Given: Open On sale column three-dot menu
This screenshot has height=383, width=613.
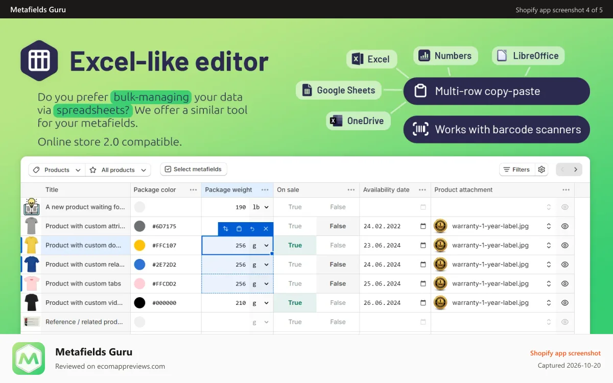Looking at the screenshot, I should click(x=351, y=190).
